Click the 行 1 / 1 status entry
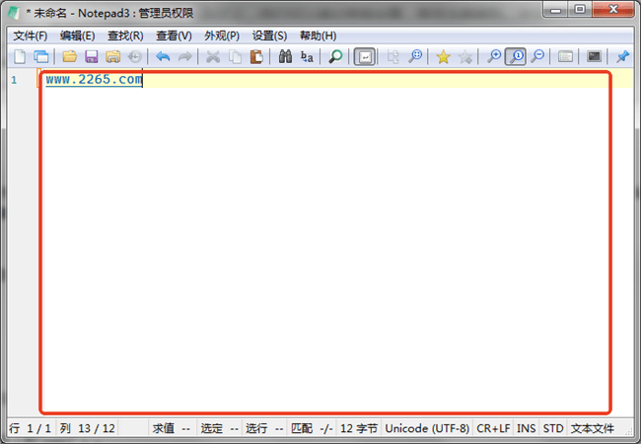 31,428
